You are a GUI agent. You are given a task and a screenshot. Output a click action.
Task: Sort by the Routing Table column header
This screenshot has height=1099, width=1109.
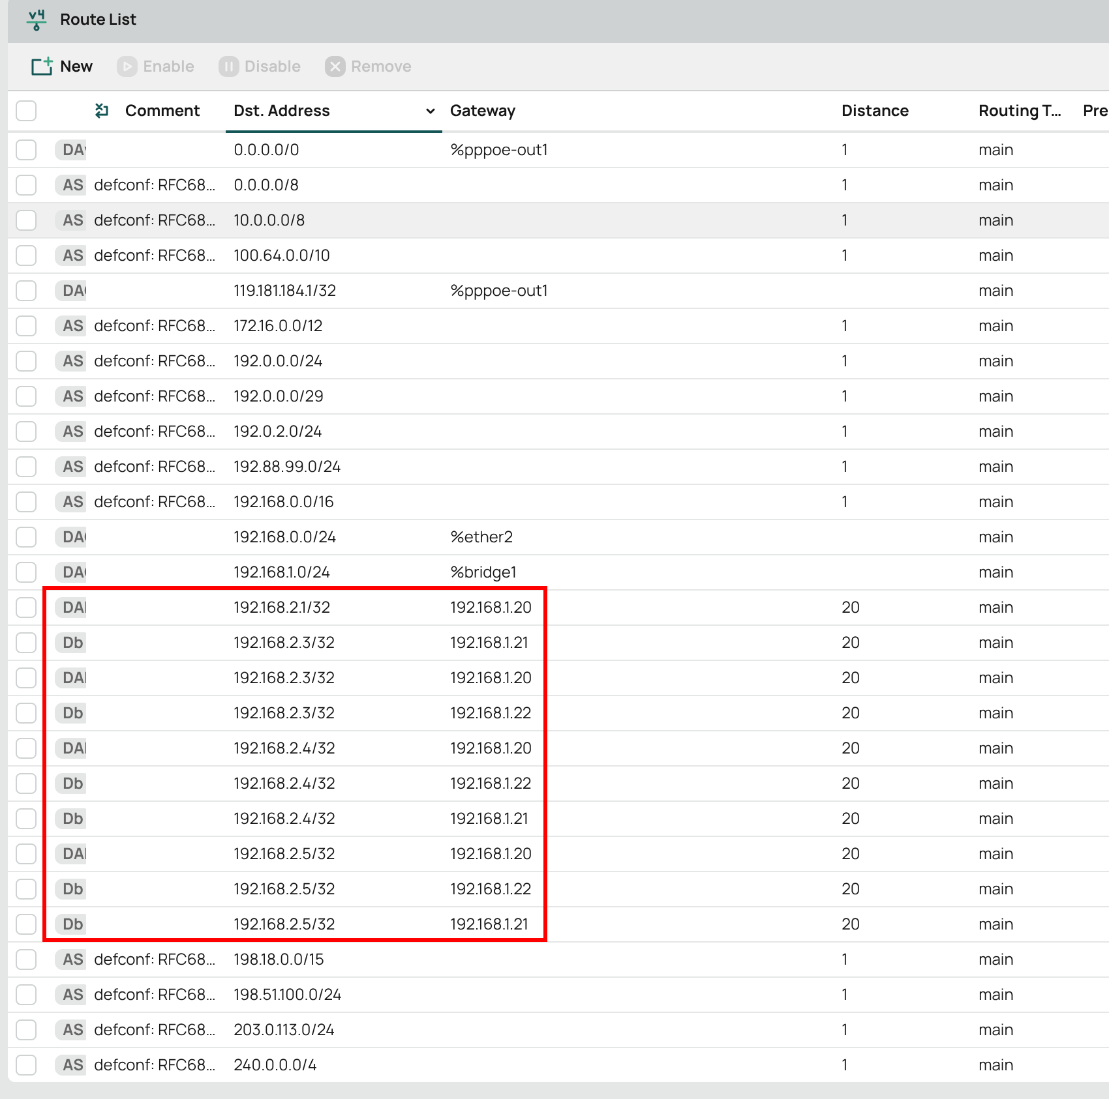tap(1020, 111)
